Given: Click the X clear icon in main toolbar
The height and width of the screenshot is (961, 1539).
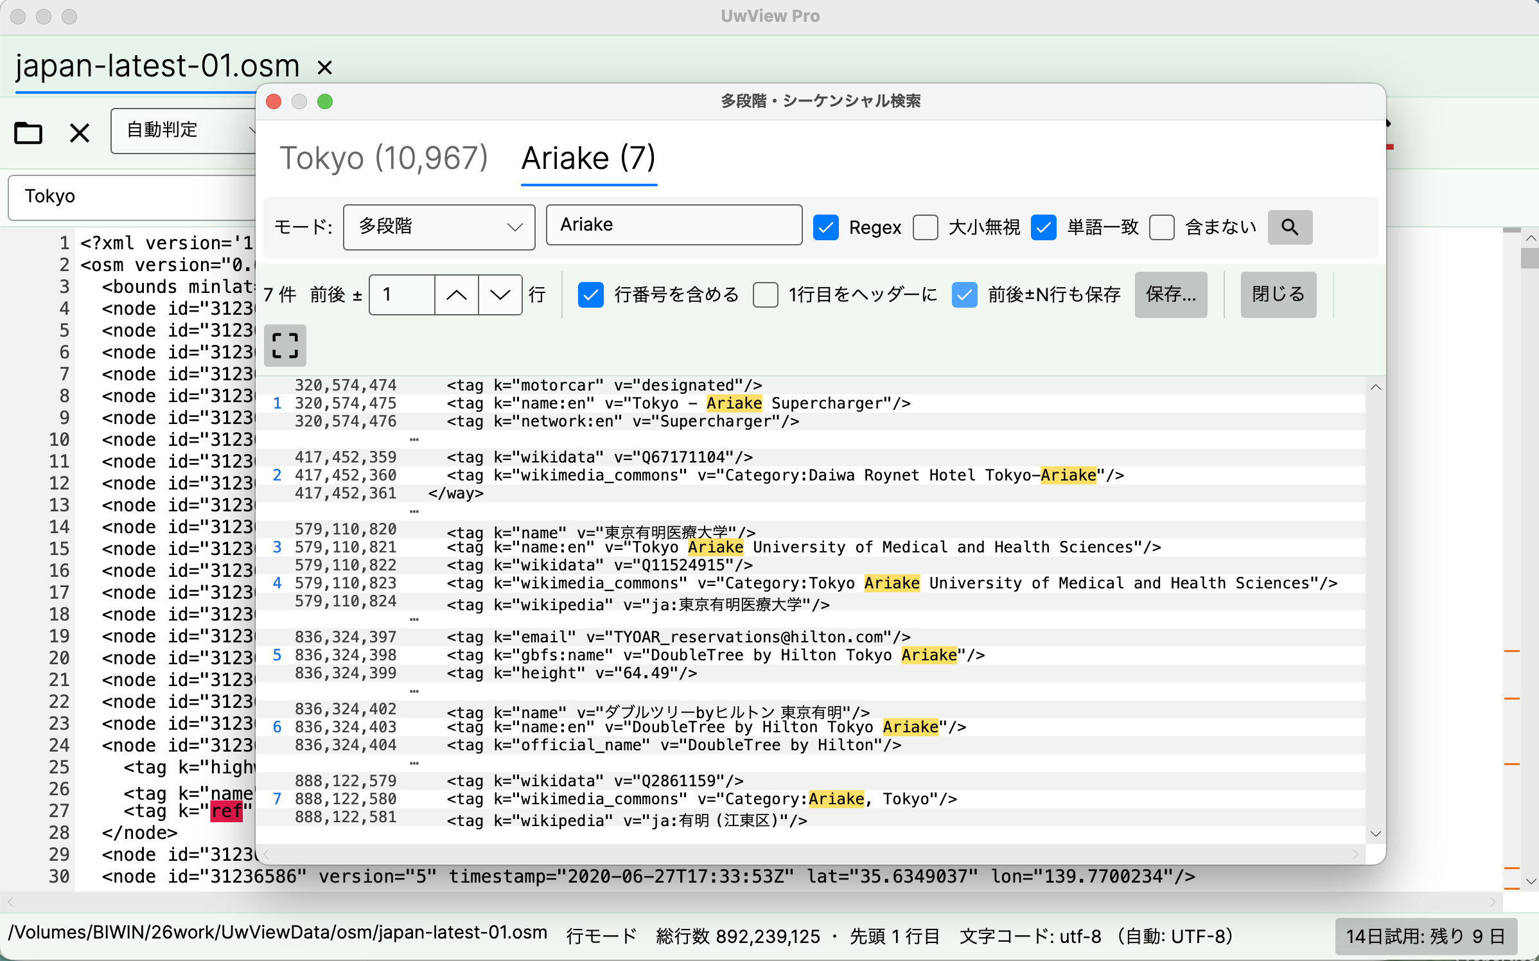Looking at the screenshot, I should coord(80,133).
